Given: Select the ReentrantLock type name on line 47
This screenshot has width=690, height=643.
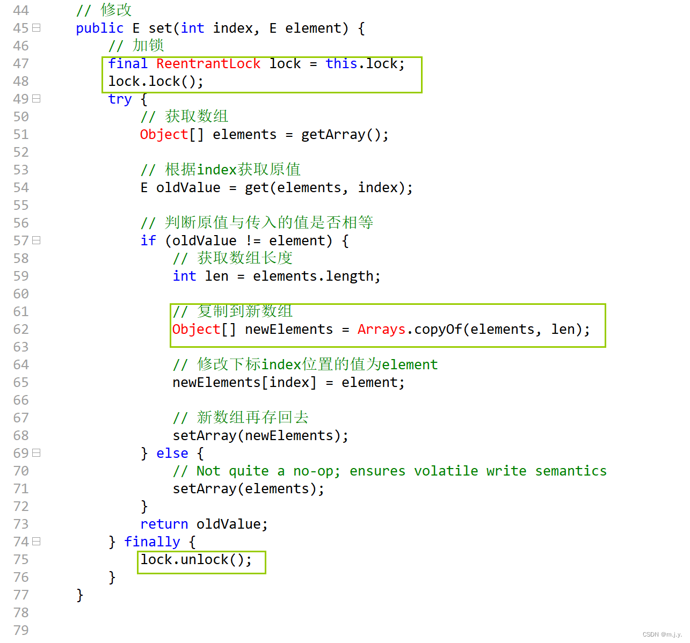Looking at the screenshot, I should tap(208, 63).
